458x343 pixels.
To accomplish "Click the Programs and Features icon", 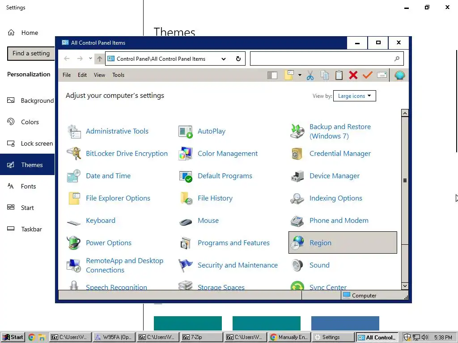I will (x=186, y=243).
